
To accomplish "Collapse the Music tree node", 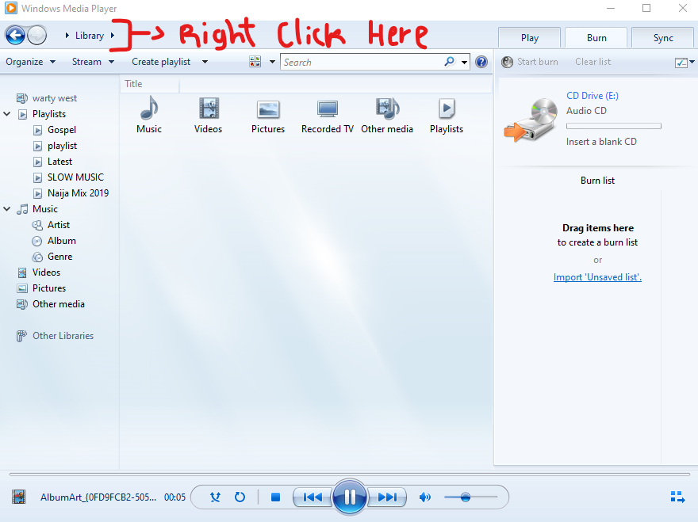I will (7, 208).
